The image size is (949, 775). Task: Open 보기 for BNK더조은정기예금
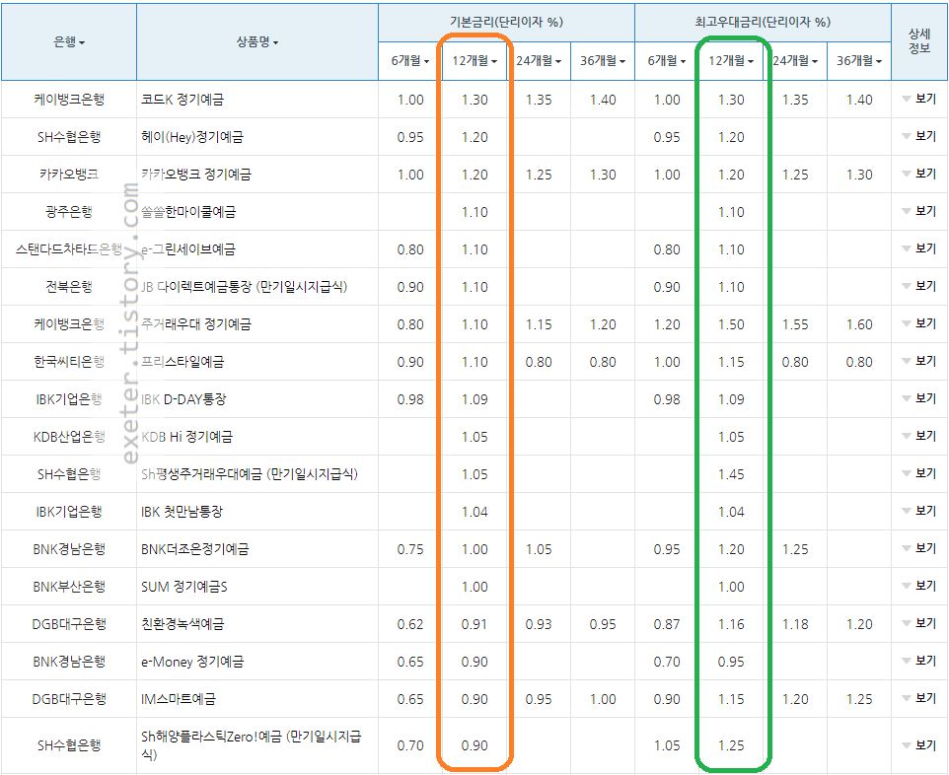(919, 549)
